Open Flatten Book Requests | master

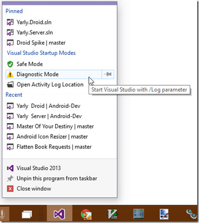click(x=60, y=147)
